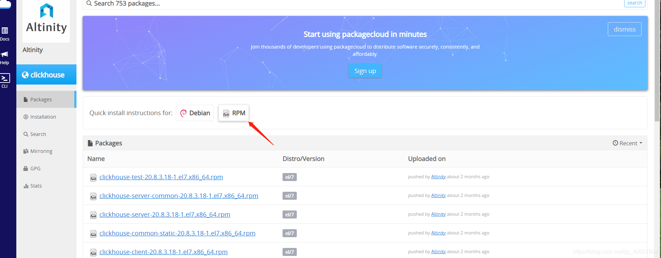Click the Altinity logo image
Image resolution: width=661 pixels, height=258 pixels.
point(46,21)
